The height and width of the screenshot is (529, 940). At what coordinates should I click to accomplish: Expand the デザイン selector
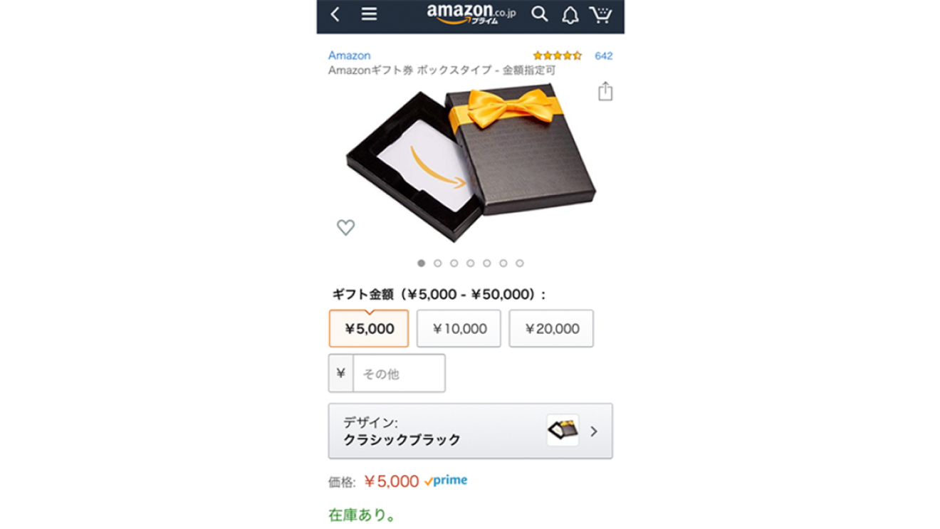pyautogui.click(x=470, y=431)
